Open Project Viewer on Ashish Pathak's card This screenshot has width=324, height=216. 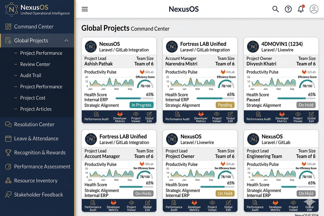(136, 117)
